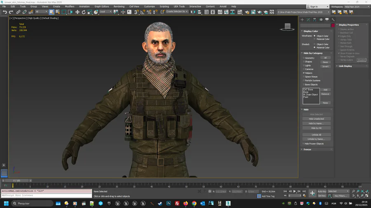Choose the Rectangular Selection Region tool

(x=64, y=12)
